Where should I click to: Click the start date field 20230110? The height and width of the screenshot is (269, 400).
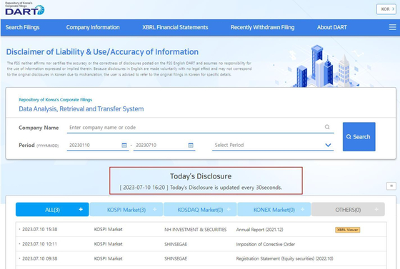[98, 145]
